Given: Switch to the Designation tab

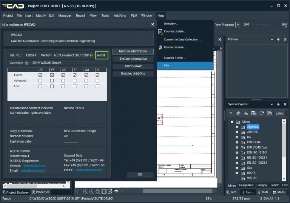Looking at the screenshot, I should pyautogui.click(x=246, y=185).
